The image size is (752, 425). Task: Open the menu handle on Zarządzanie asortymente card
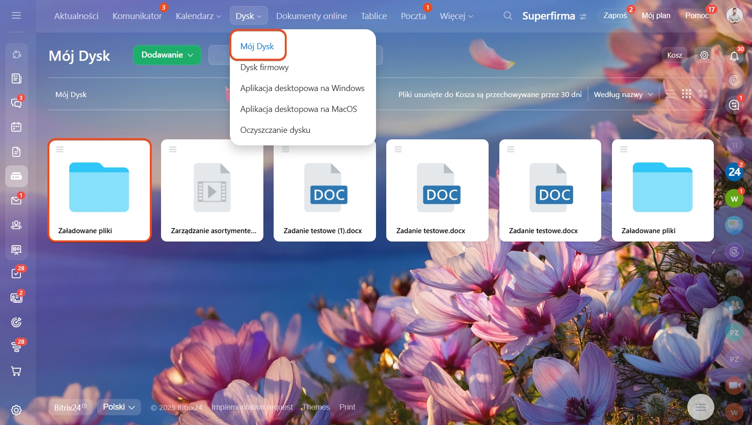[x=173, y=149]
